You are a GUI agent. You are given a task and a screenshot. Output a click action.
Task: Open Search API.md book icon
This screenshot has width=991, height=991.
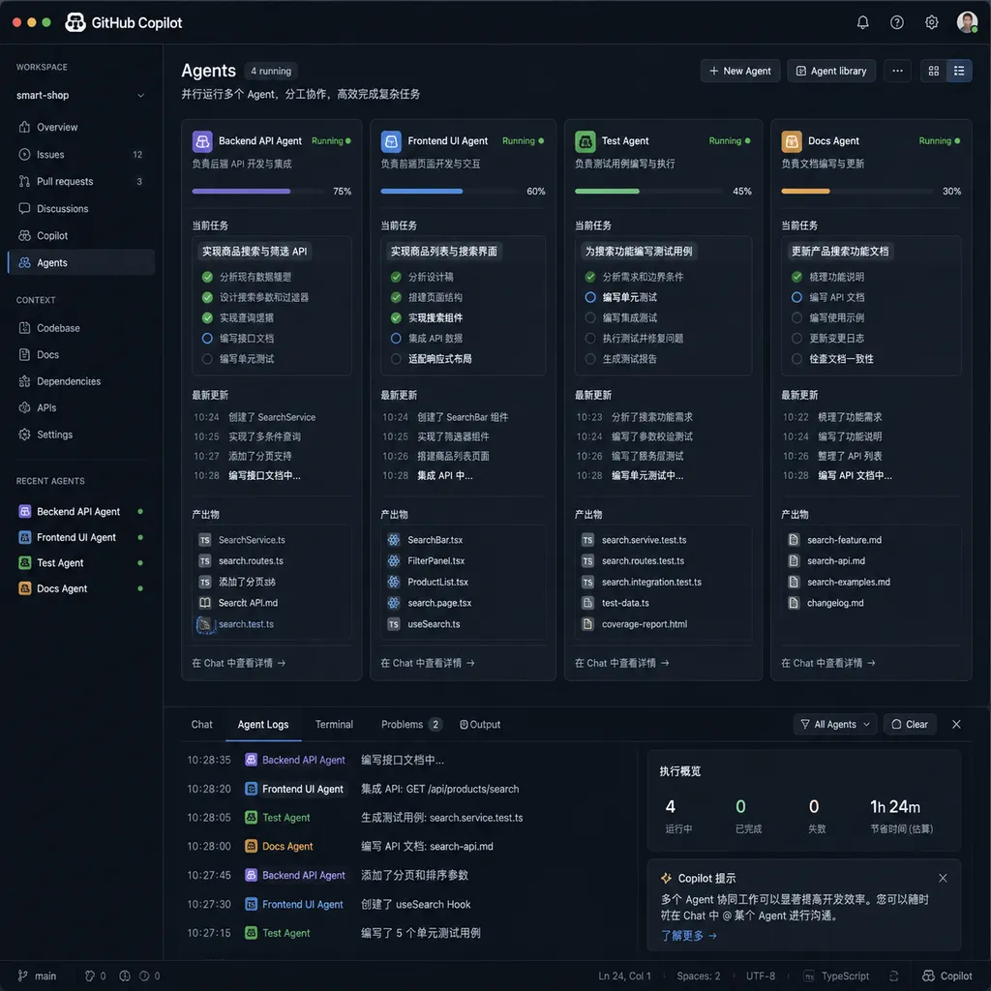pos(205,603)
